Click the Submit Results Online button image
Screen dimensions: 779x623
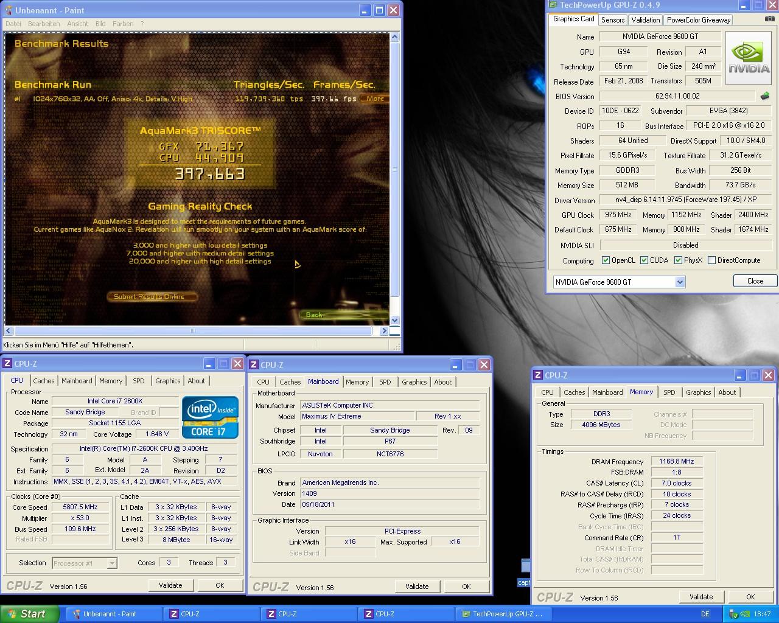(x=153, y=296)
